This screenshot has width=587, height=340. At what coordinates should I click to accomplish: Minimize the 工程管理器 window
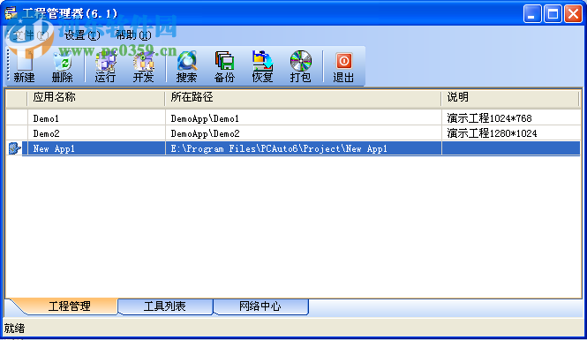[x=532, y=14]
